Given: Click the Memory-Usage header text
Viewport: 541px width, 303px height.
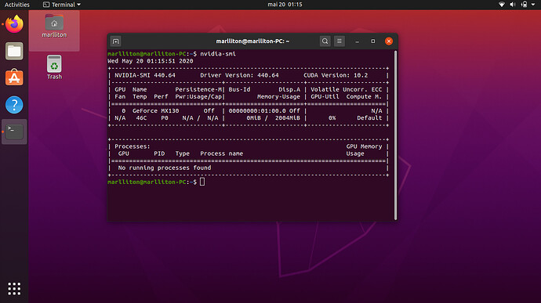Looking at the screenshot, I should [x=278, y=97].
